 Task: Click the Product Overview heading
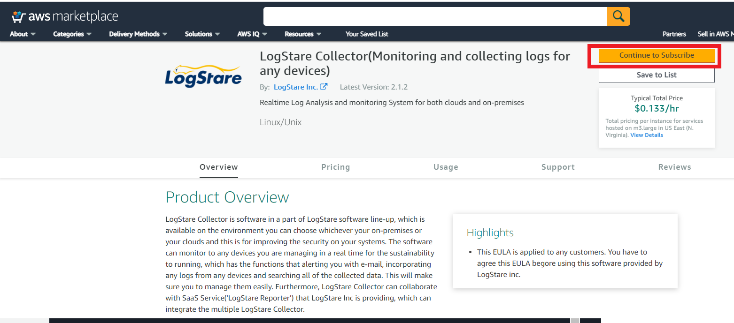(227, 197)
